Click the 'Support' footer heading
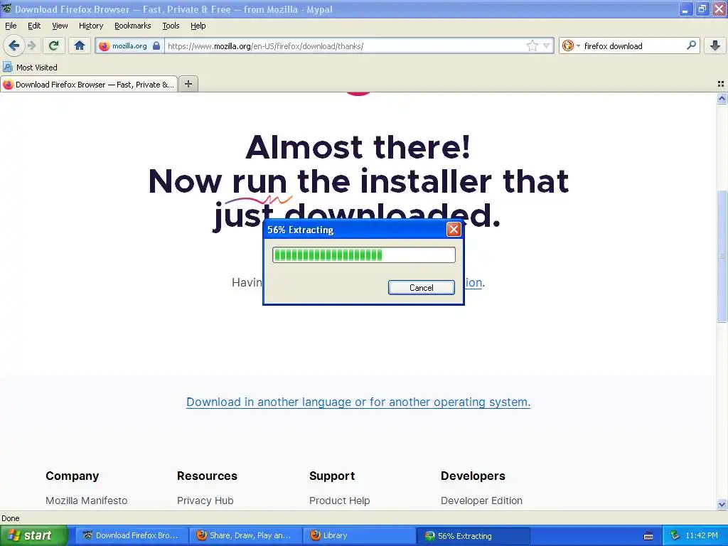728x546 pixels. tap(332, 476)
